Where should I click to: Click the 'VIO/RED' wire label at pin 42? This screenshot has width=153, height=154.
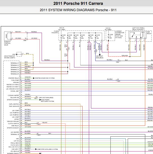[x=27, y=150]
